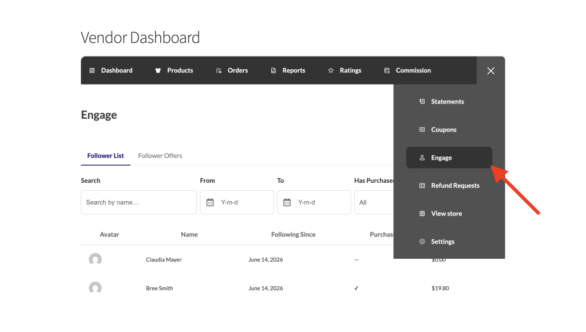
Task: Switch to the Follower List tab
Action: (105, 155)
